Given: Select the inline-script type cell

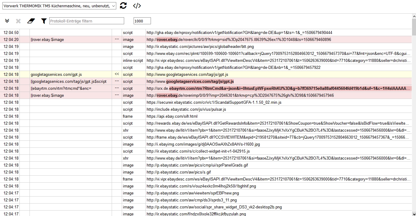Looking at the screenshot, I should [x=133, y=61].
